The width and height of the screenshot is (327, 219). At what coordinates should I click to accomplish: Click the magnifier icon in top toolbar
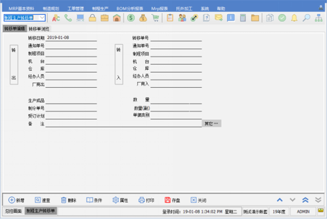[306, 18]
